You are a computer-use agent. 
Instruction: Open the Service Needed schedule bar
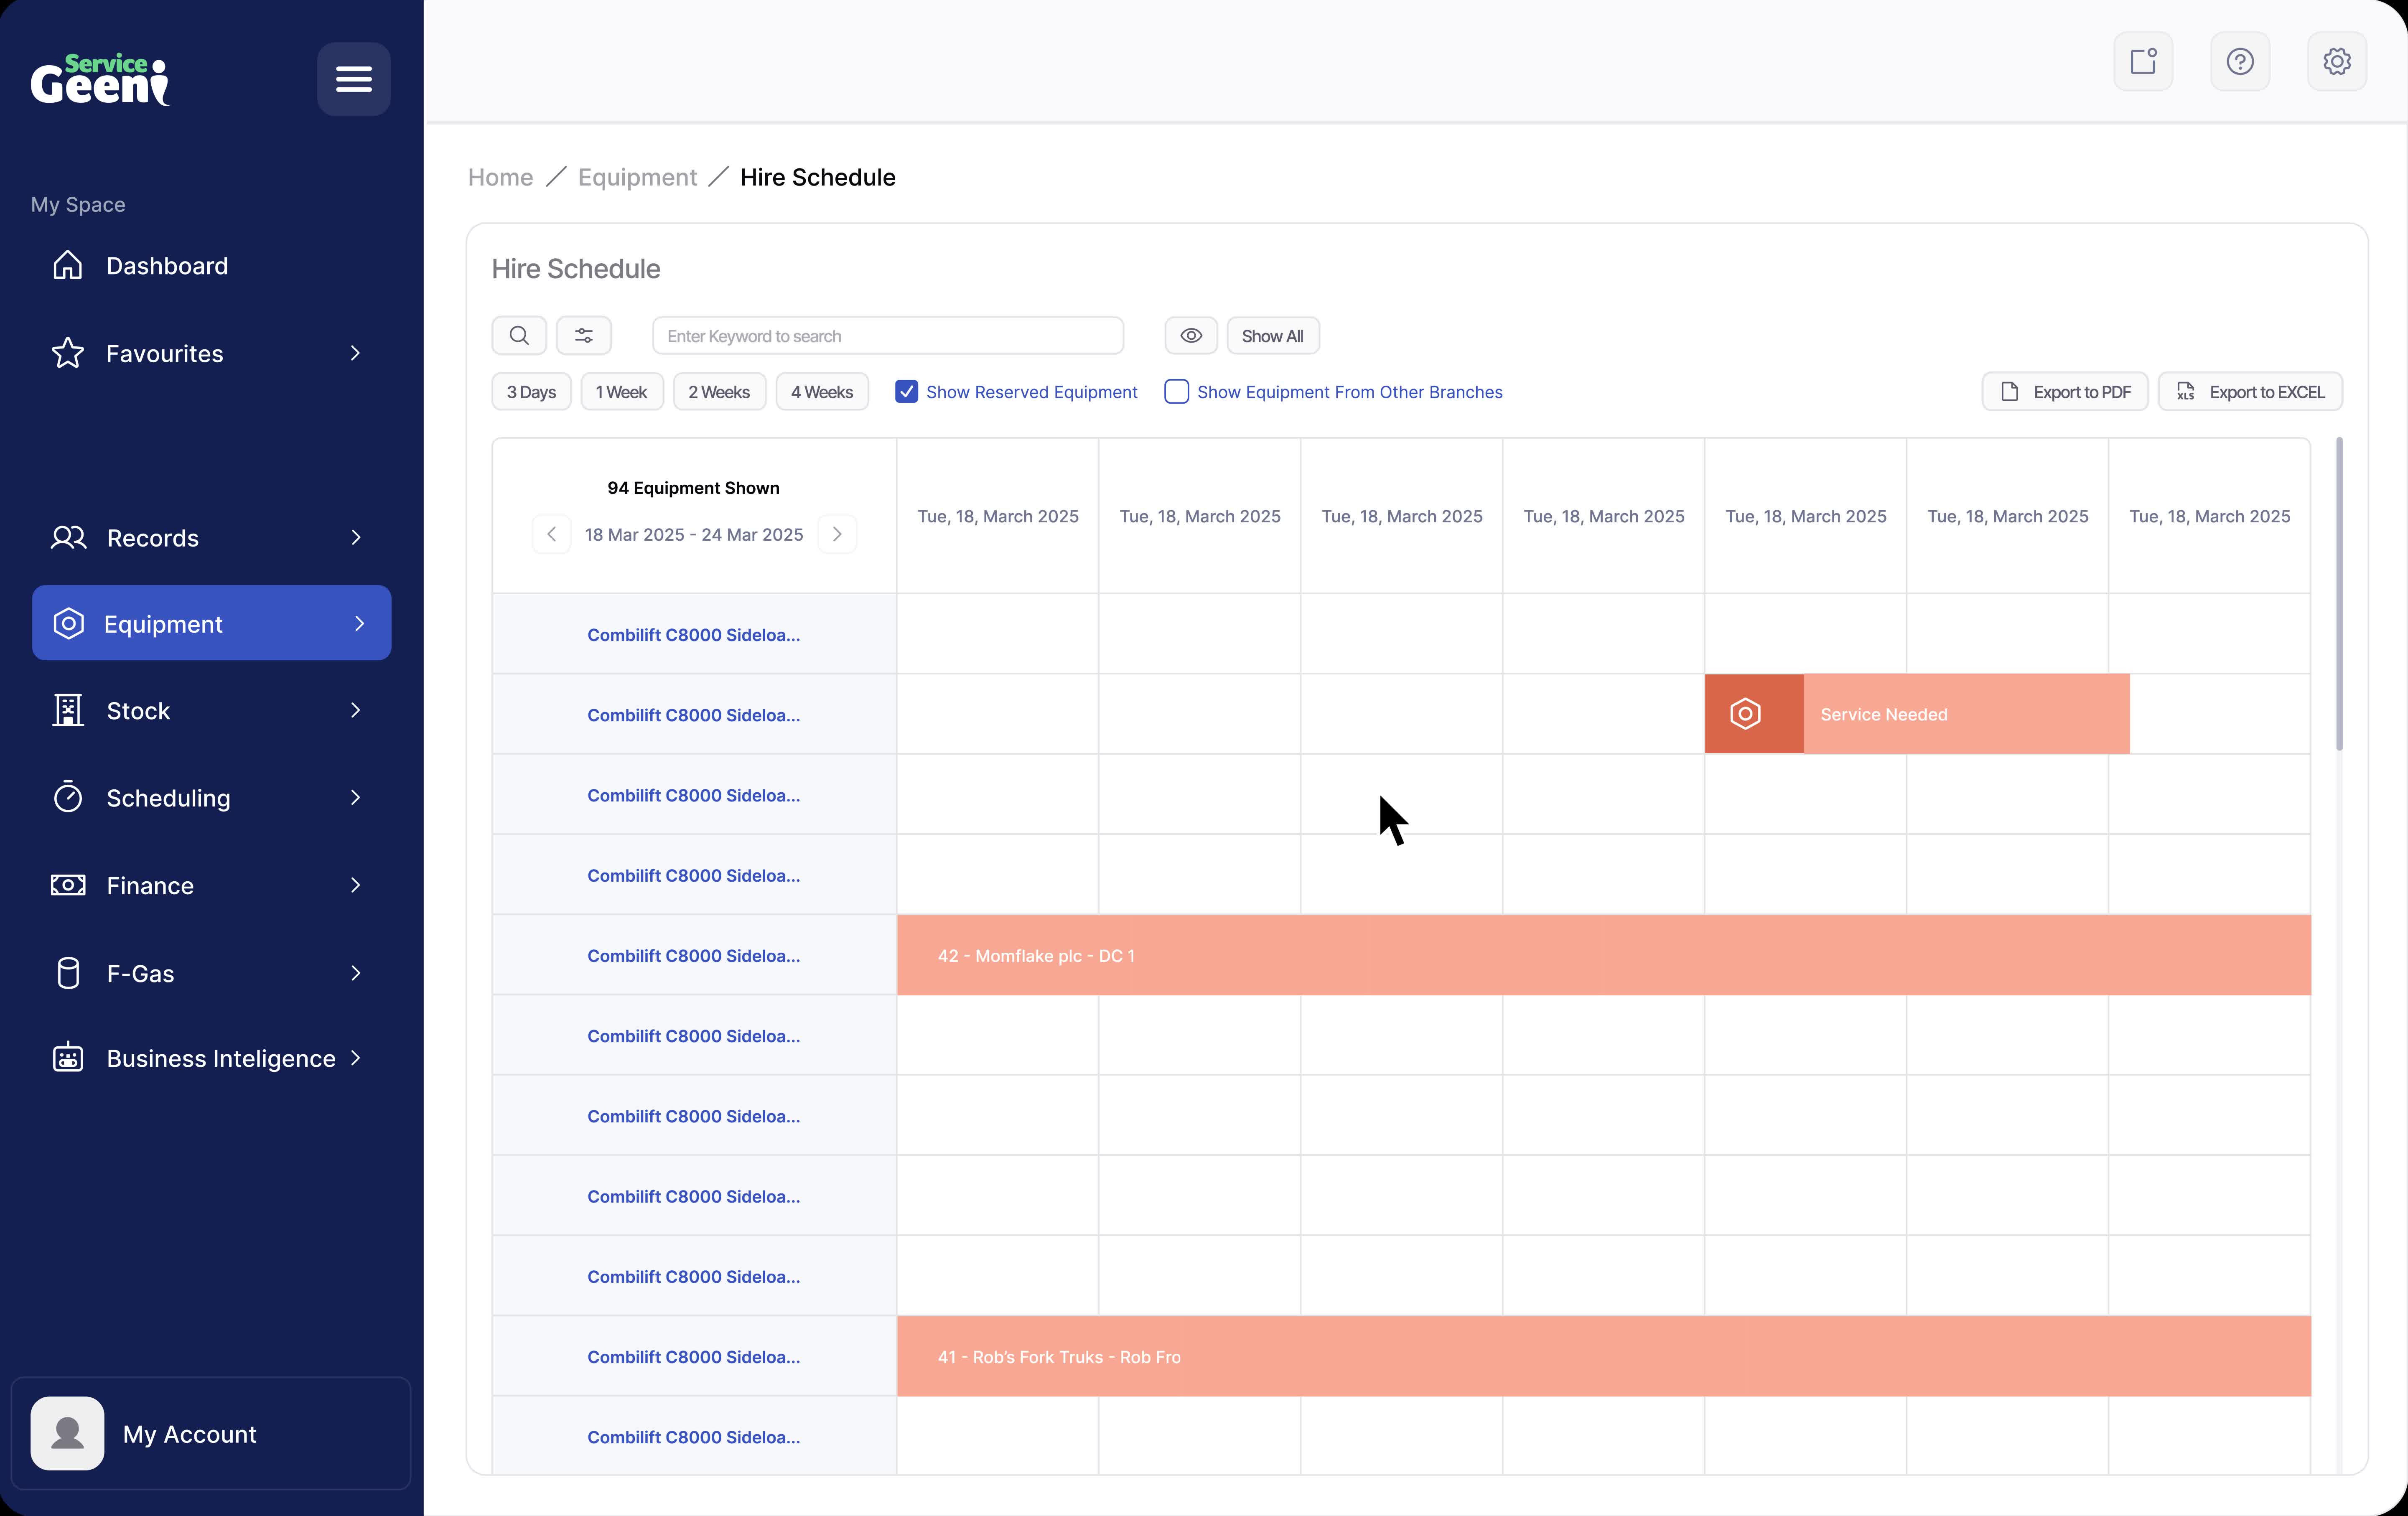(x=1917, y=714)
